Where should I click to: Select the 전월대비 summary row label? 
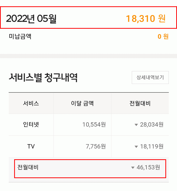tap(28, 167)
